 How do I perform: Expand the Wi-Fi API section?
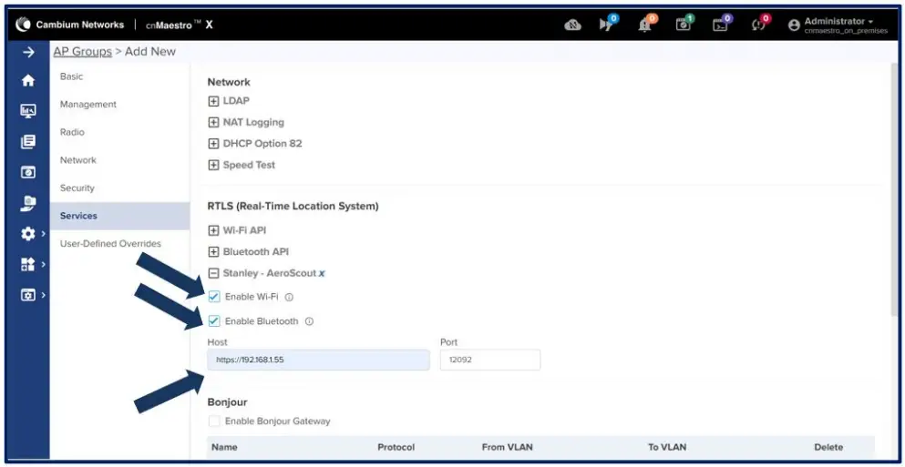213,230
